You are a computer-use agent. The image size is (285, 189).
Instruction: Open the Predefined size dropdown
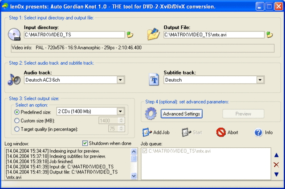(120, 111)
